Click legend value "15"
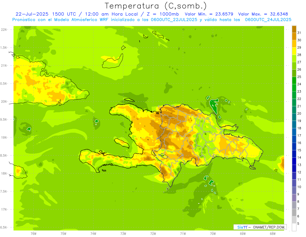Image resolution: width=306 pixels, height=237 pixels. click(x=299, y=150)
